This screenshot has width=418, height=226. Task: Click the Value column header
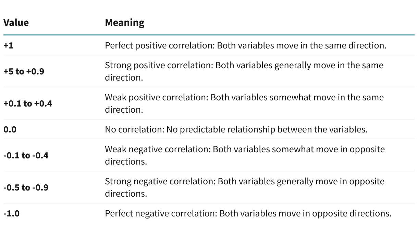[x=16, y=23]
